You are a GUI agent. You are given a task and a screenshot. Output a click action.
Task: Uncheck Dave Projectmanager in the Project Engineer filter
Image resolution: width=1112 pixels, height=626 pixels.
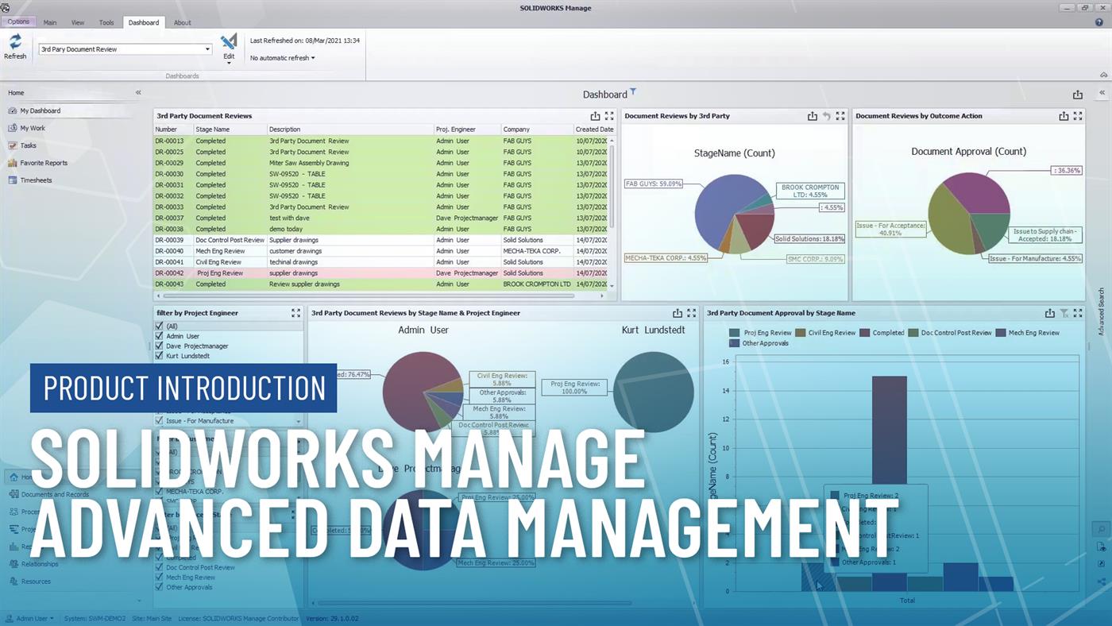(159, 346)
